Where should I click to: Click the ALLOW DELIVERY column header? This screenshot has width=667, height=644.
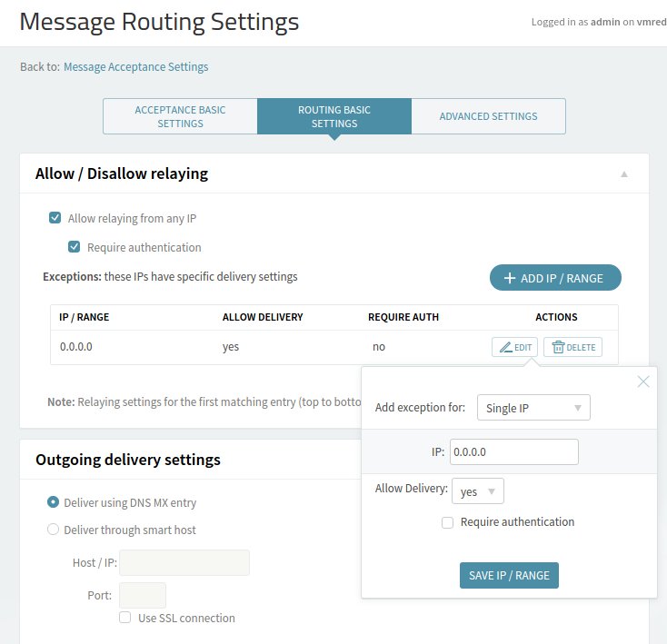(263, 317)
